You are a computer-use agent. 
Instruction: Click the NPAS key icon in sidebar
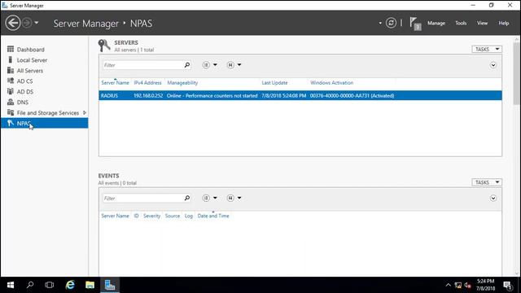[x=11, y=123]
